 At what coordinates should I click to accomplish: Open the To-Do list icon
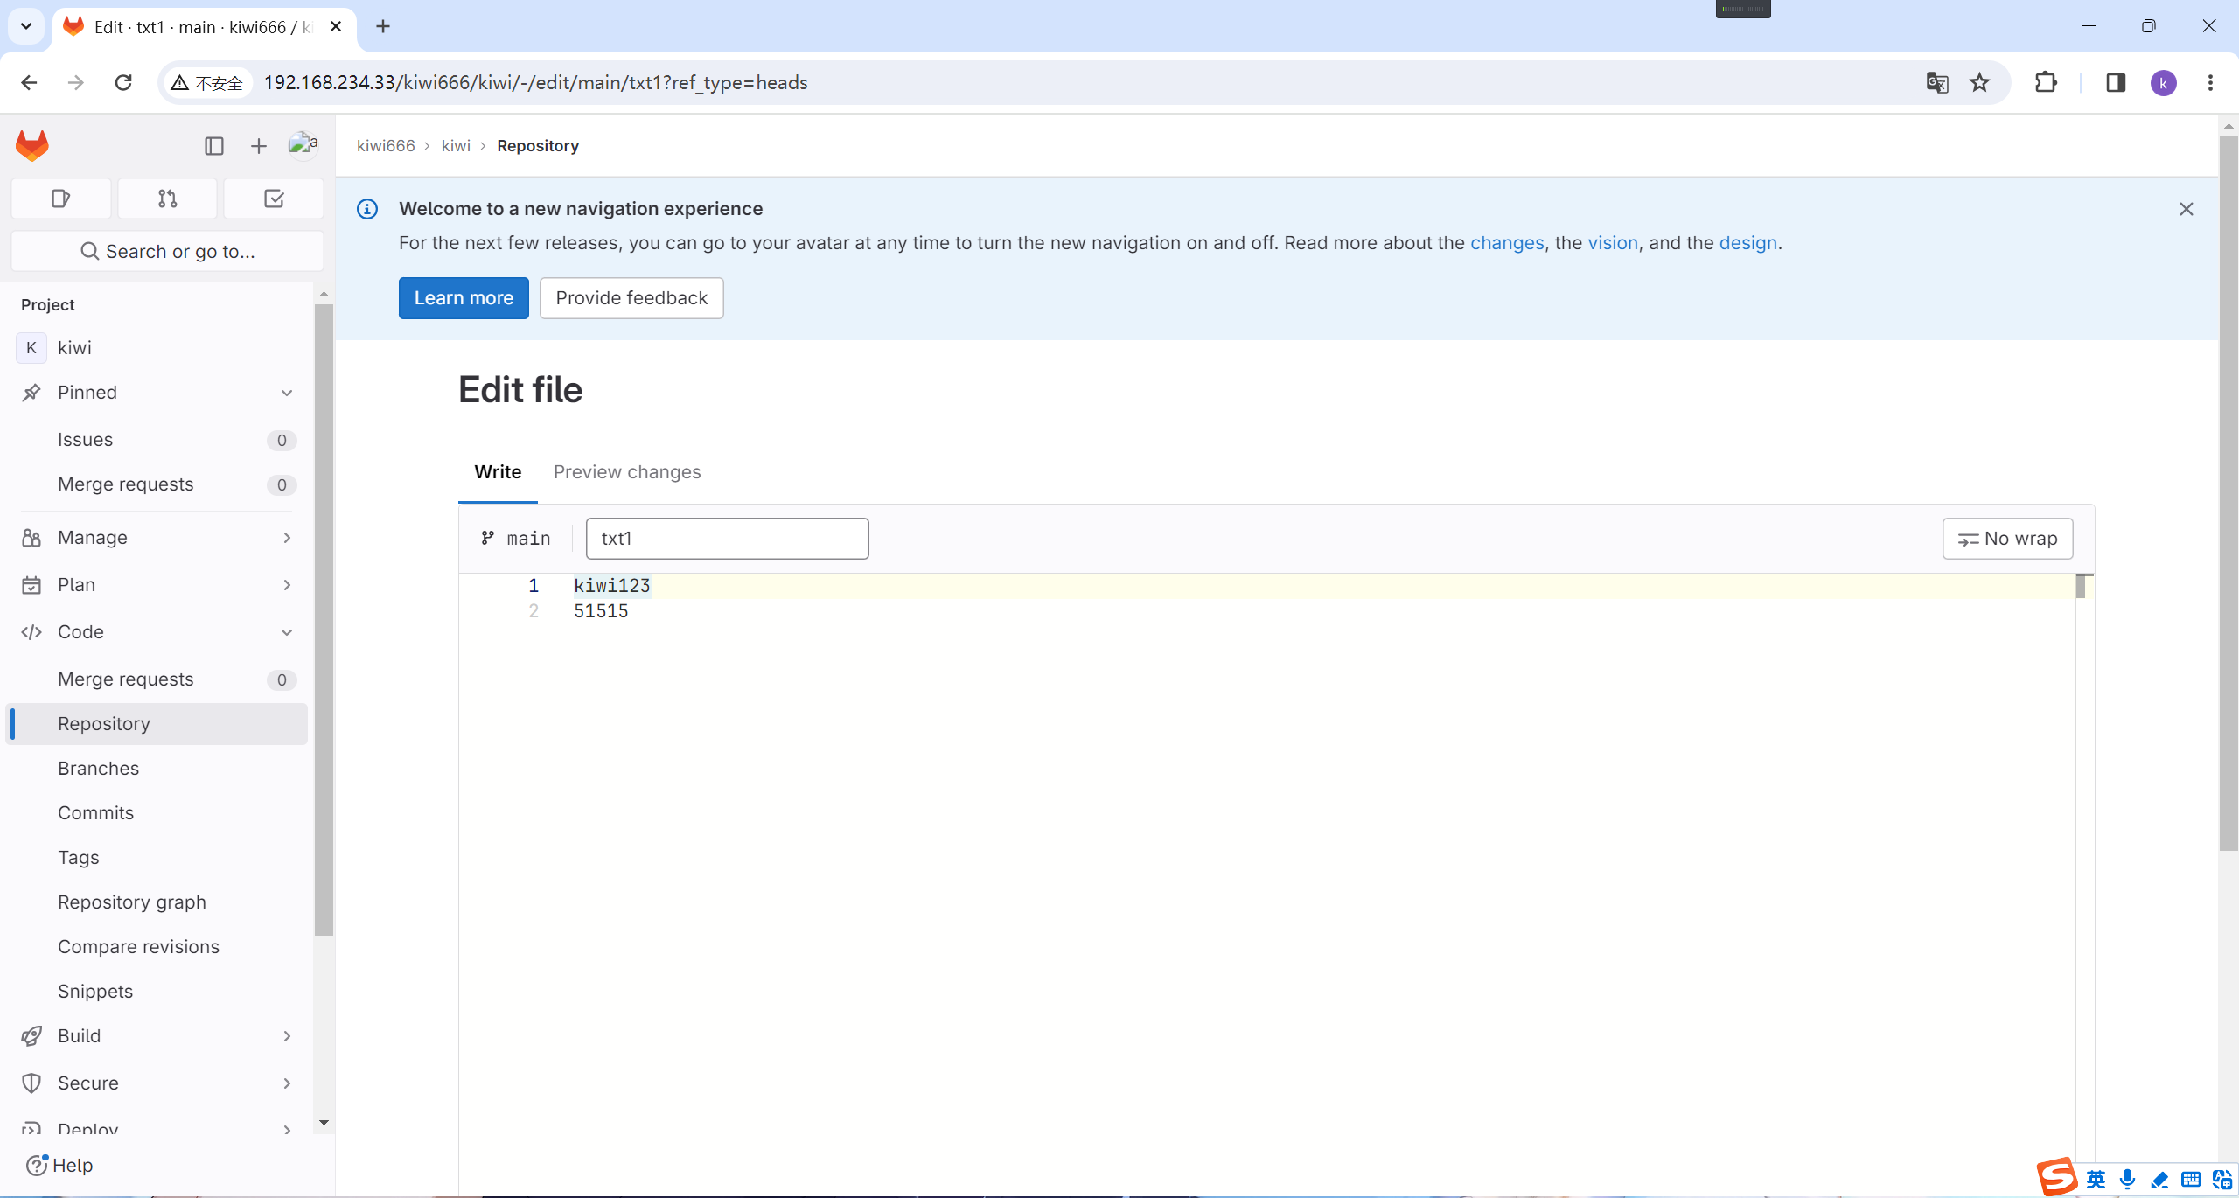[x=274, y=199]
